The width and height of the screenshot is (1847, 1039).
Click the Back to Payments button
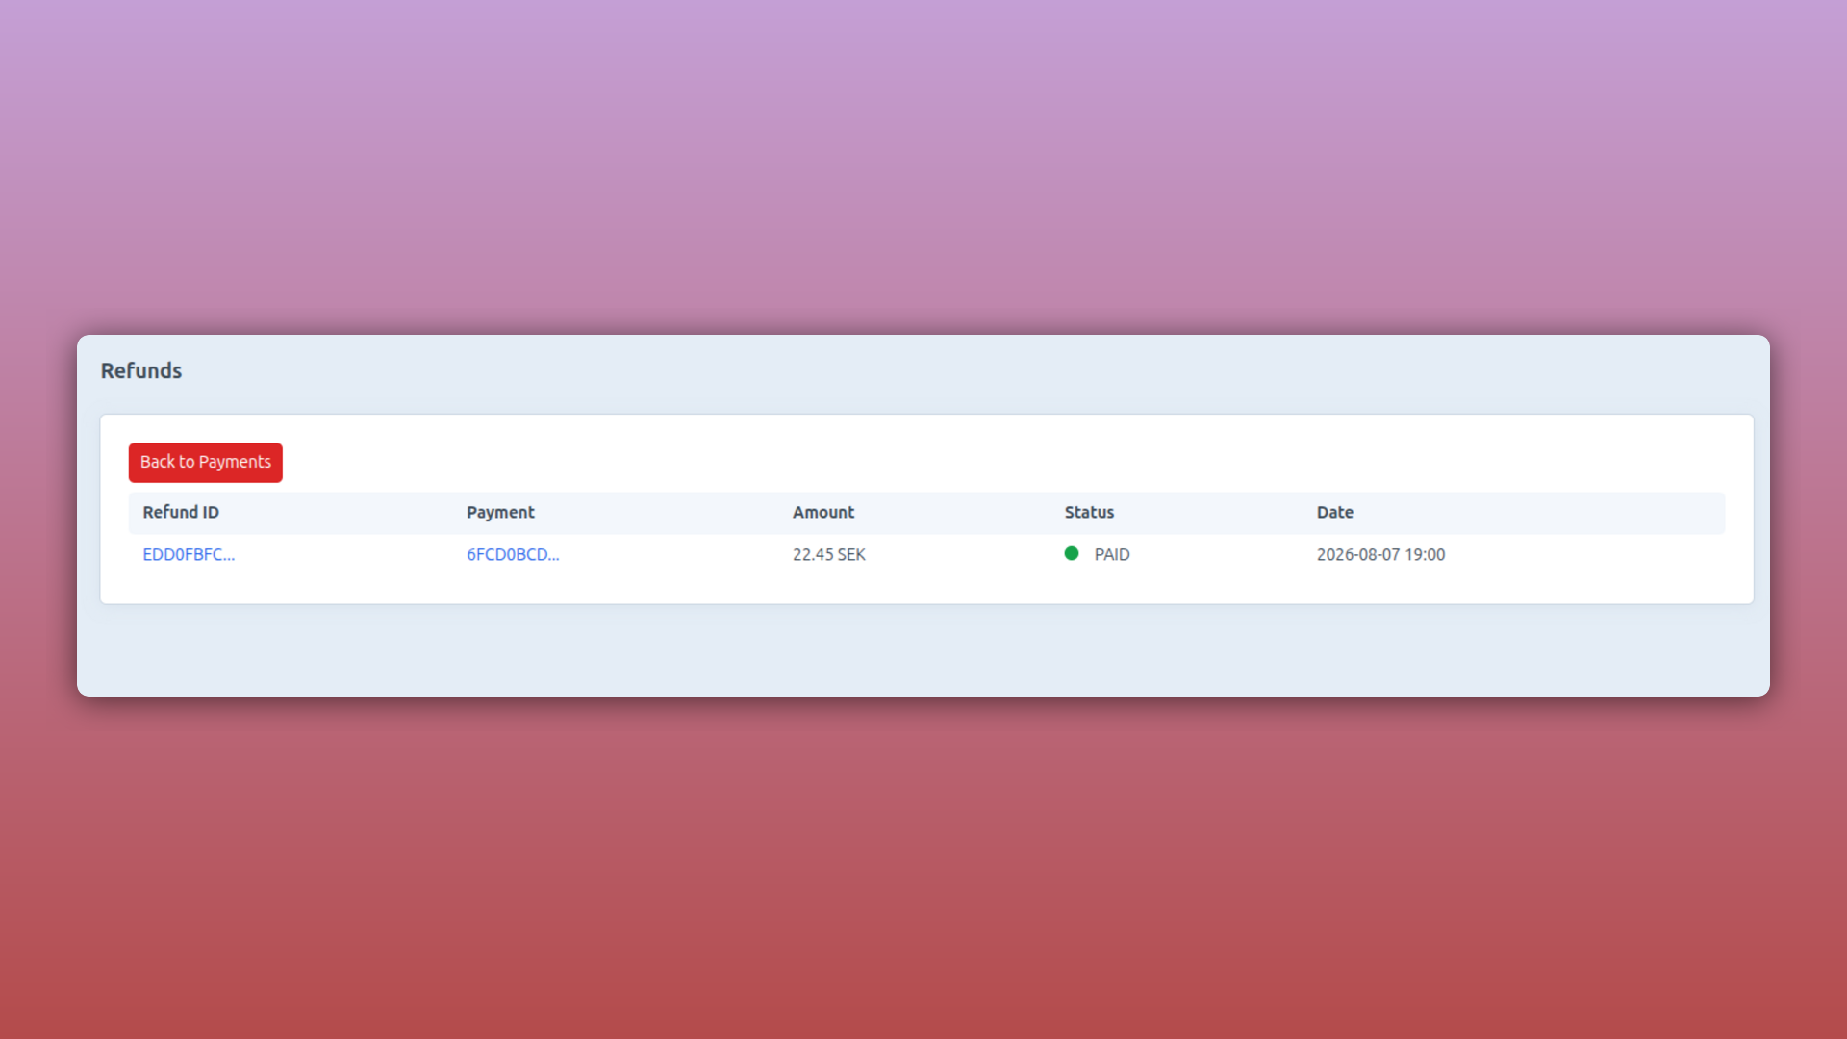pyautogui.click(x=205, y=462)
